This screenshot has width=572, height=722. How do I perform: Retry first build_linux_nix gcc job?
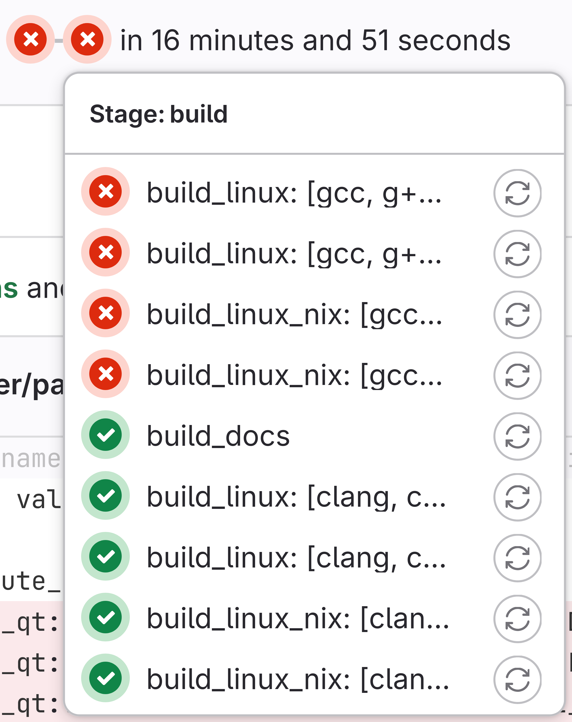coord(517,315)
